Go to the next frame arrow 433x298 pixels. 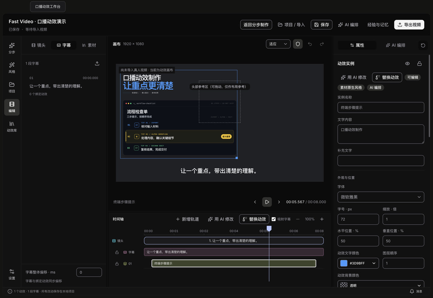coord(279,202)
